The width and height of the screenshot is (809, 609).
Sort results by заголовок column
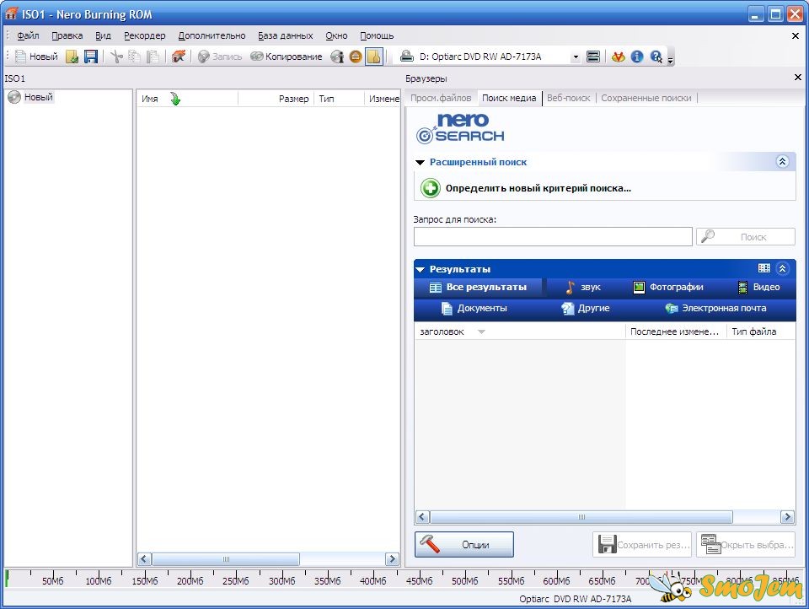point(520,331)
